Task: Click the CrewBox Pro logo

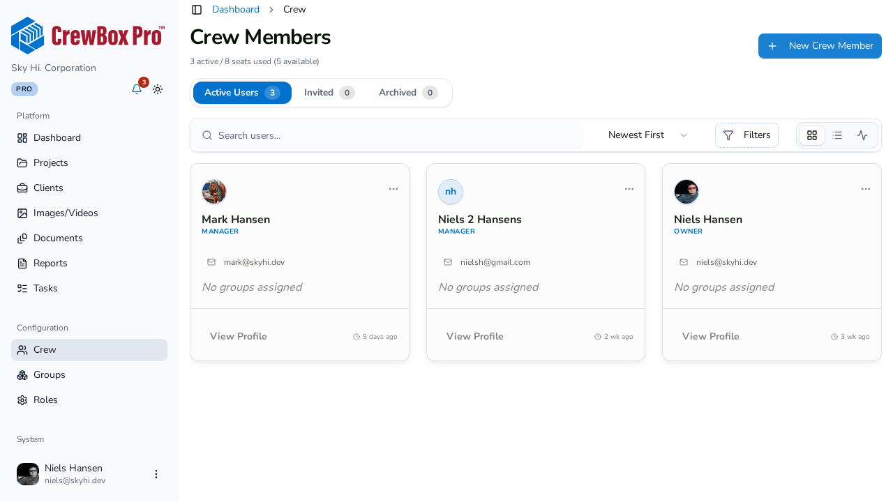Action: point(88,36)
